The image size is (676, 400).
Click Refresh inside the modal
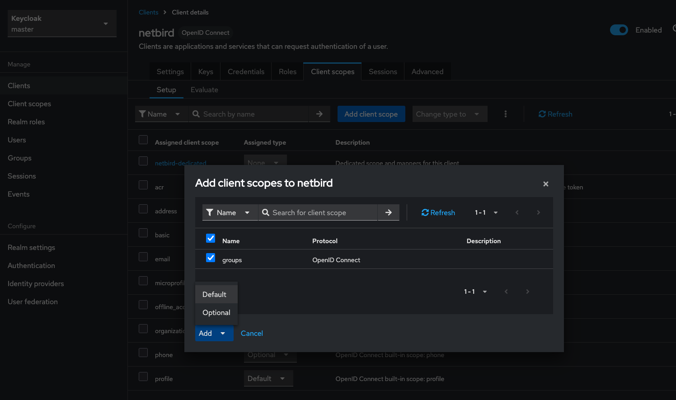[x=437, y=212]
